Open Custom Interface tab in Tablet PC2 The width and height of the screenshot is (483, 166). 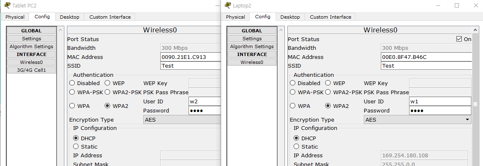[x=110, y=17]
